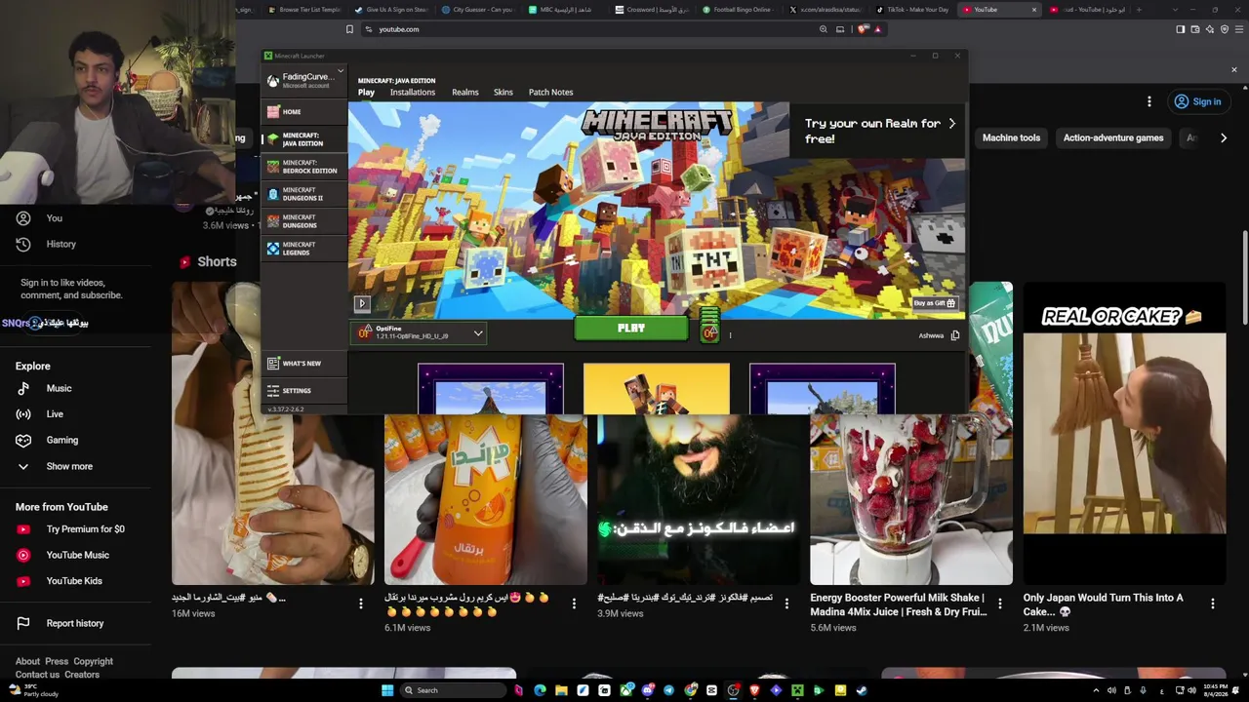Image resolution: width=1249 pixels, height=702 pixels.
Task: Open the yellow Steve and Alex news thumbnail
Action: pos(657,388)
